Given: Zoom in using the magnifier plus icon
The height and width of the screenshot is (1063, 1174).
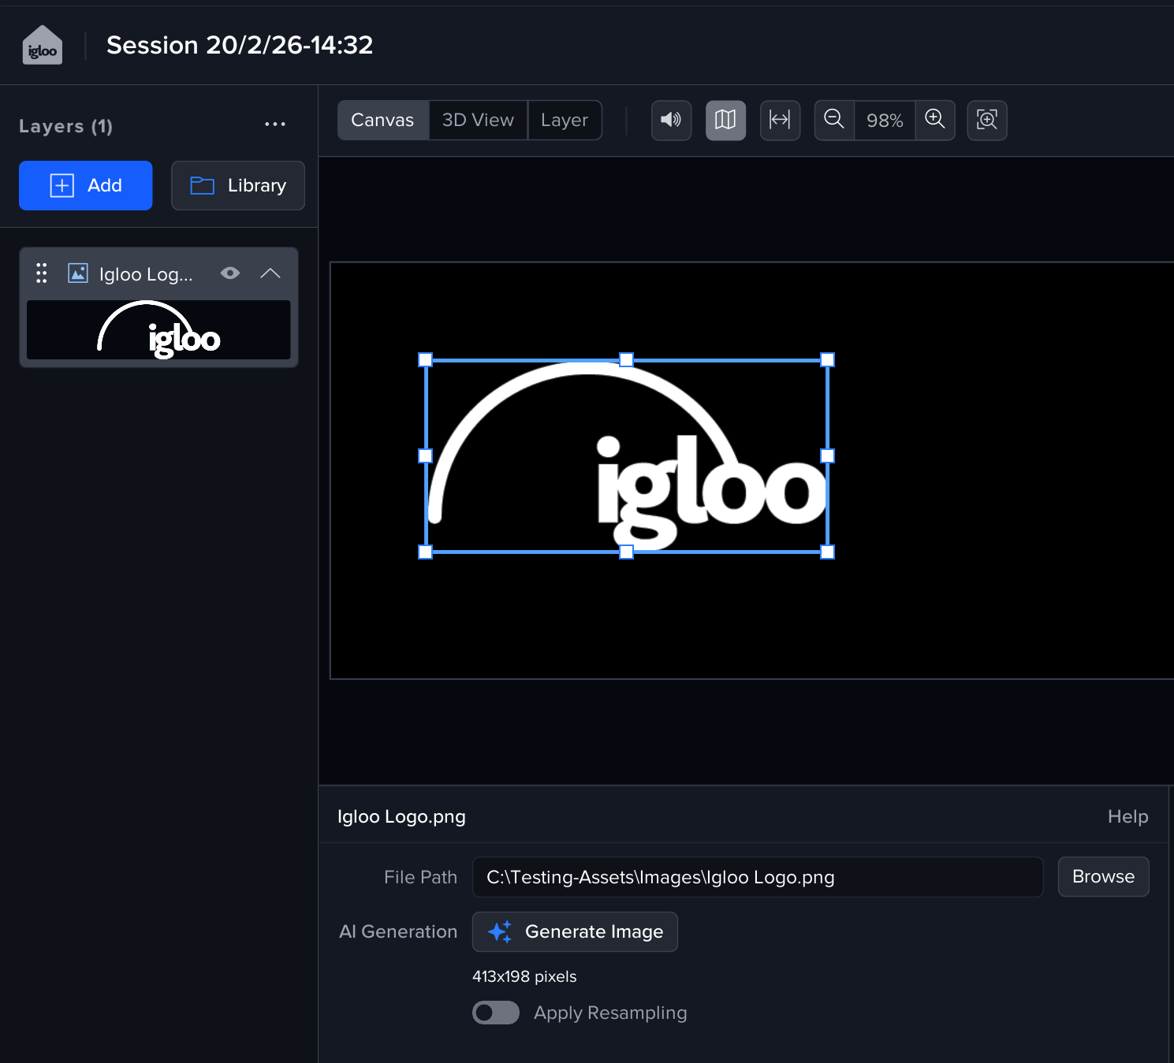Looking at the screenshot, I should tap(935, 120).
